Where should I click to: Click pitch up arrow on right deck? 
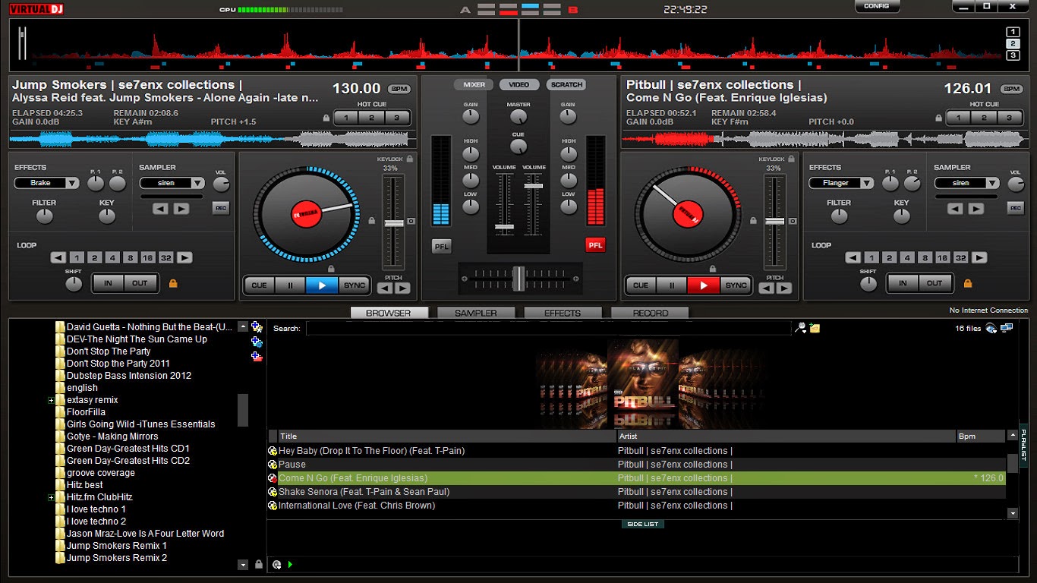784,288
